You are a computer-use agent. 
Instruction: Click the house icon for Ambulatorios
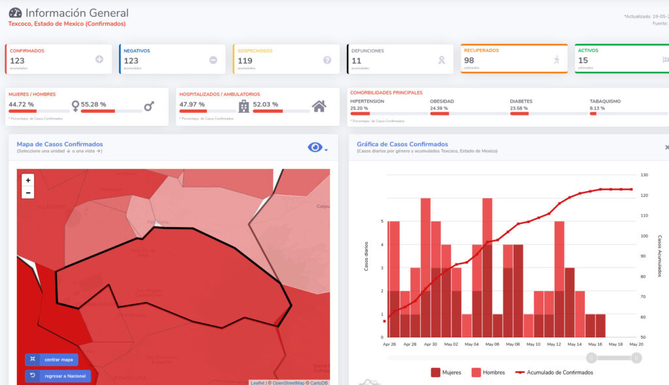coord(319,106)
